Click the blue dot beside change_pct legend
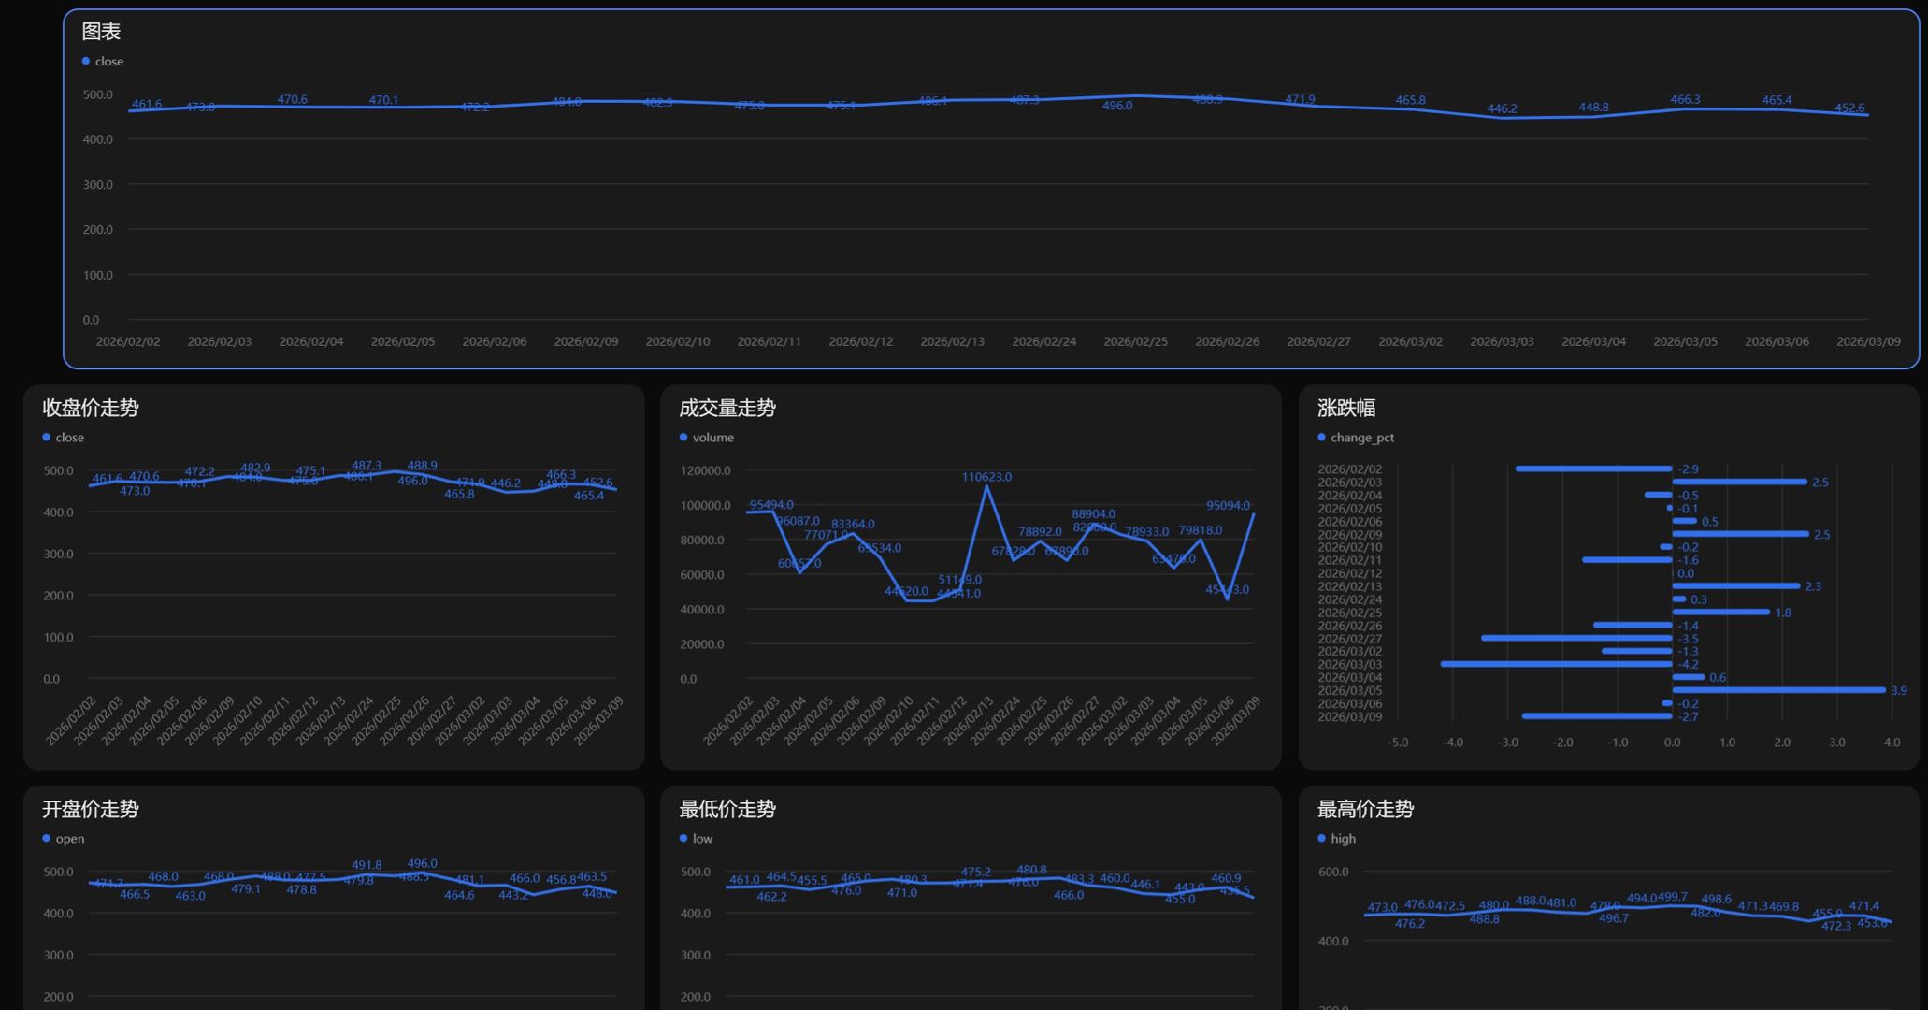This screenshot has height=1010, width=1928. 1321,438
